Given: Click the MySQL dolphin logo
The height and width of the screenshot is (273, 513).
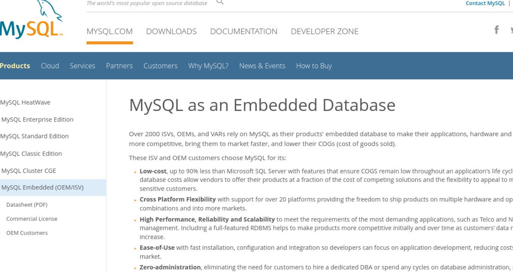Looking at the screenshot, I should tap(32, 20).
